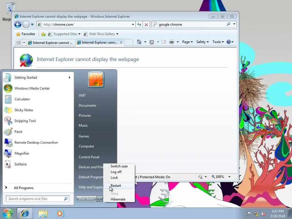Expand the Print options dropdown arrow
The width and height of the screenshot is (292, 219).
point(178,42)
